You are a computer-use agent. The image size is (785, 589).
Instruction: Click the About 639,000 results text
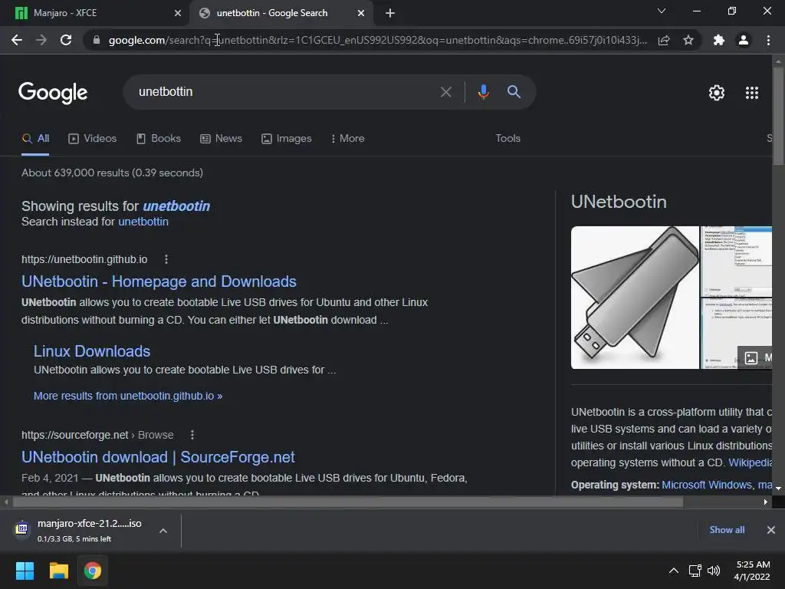pos(112,173)
